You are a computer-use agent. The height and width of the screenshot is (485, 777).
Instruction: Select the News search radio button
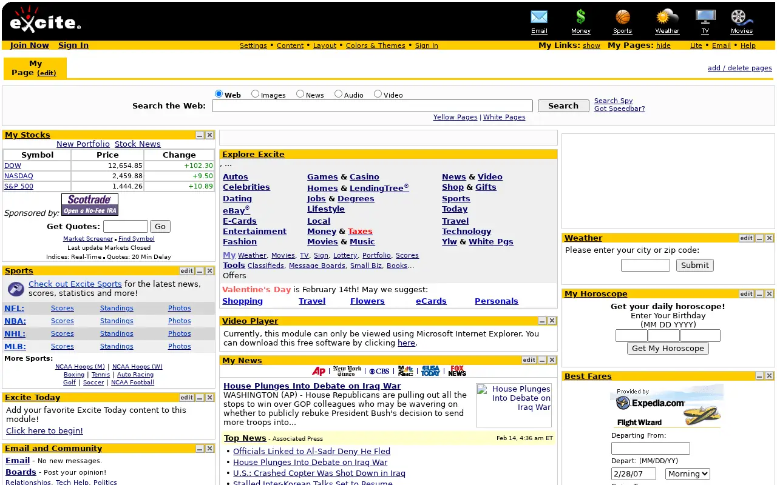[300, 94]
